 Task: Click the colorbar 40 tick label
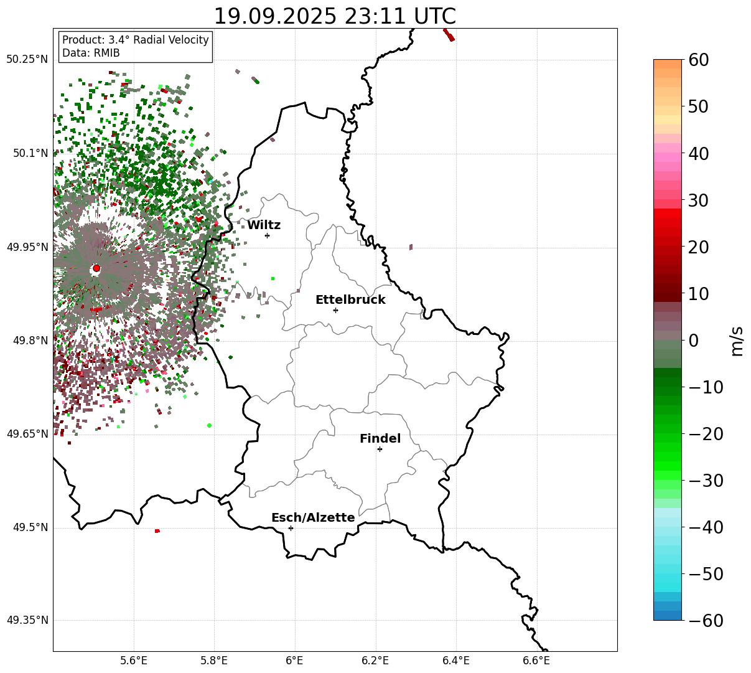pos(699,153)
